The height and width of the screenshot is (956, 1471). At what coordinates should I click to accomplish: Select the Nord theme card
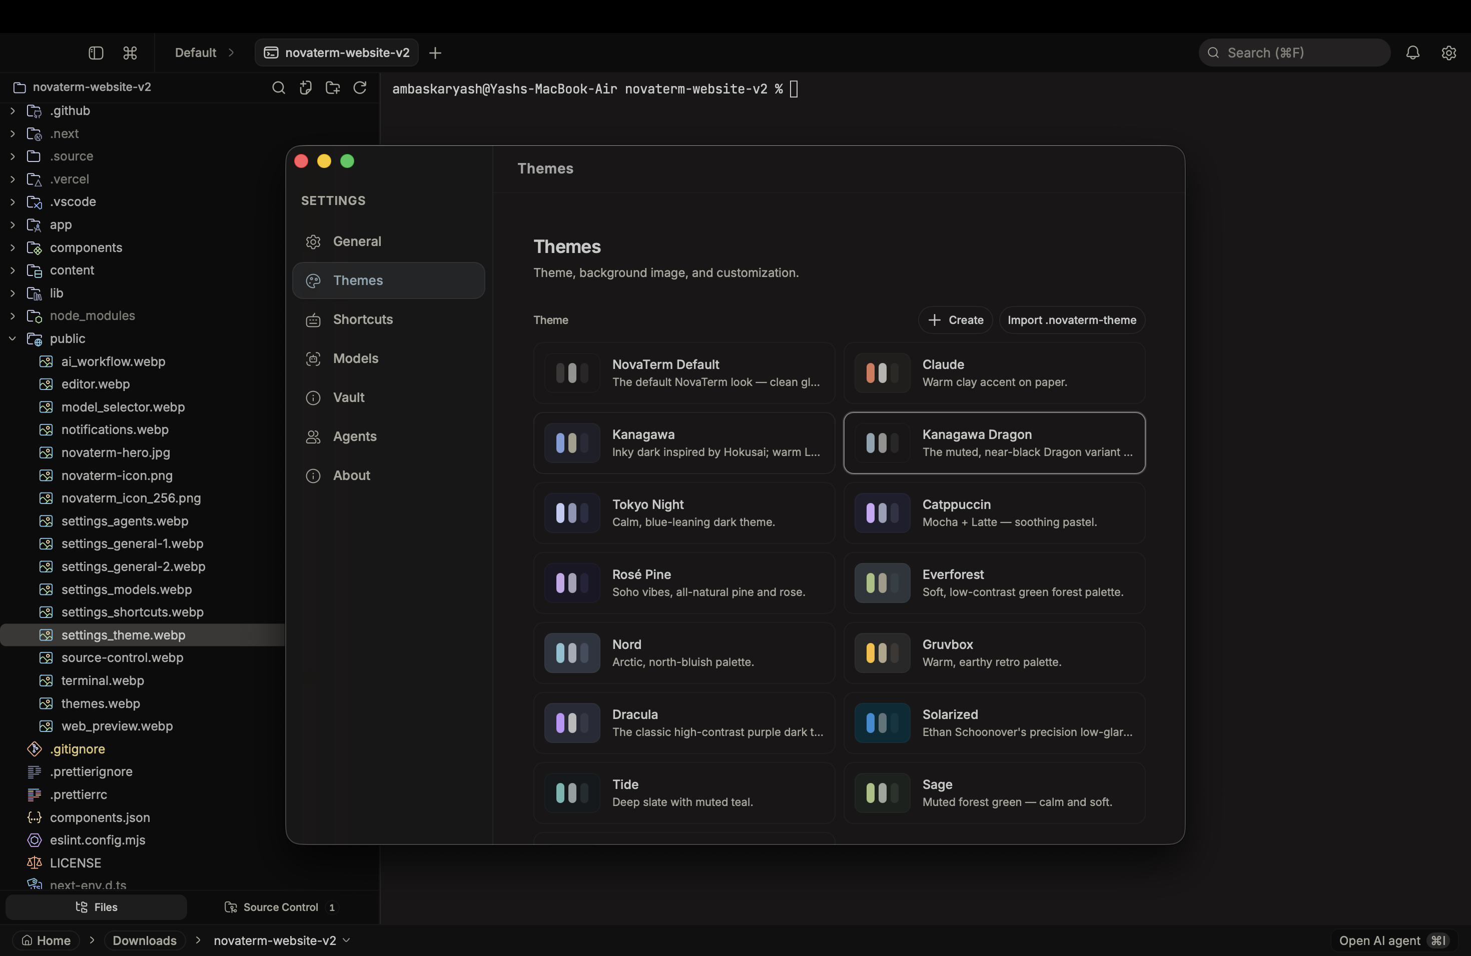684,653
